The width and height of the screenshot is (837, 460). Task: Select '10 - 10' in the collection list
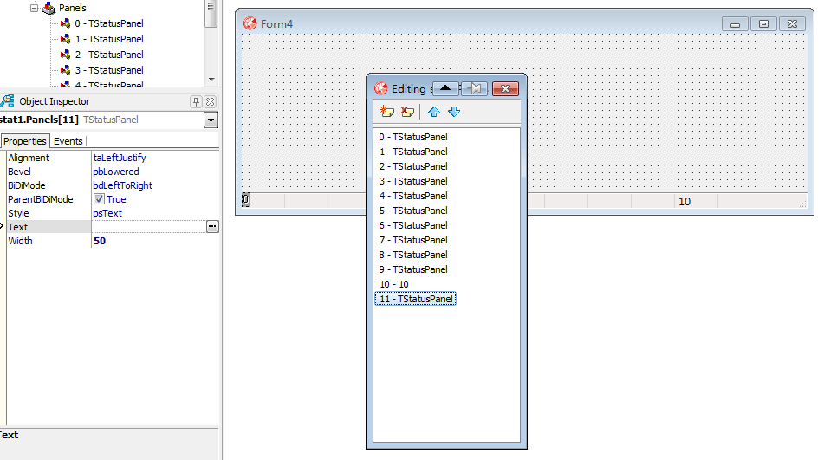point(394,284)
